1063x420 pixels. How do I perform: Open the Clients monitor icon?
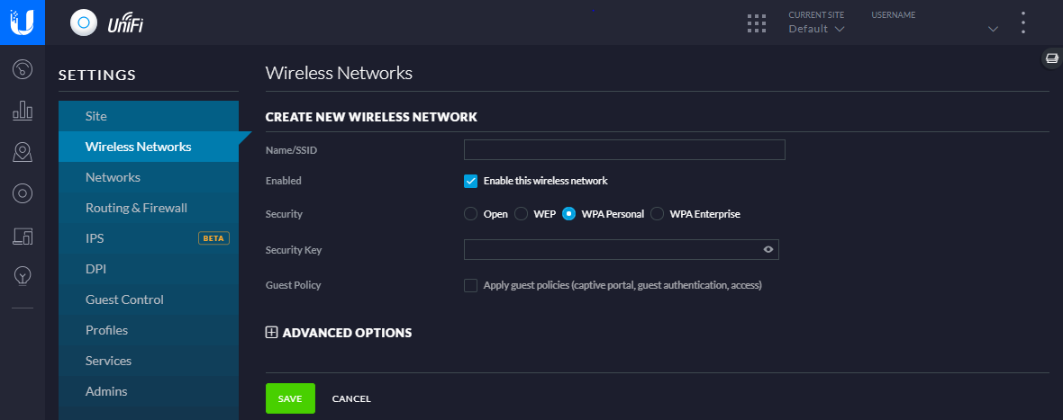pyautogui.click(x=23, y=236)
